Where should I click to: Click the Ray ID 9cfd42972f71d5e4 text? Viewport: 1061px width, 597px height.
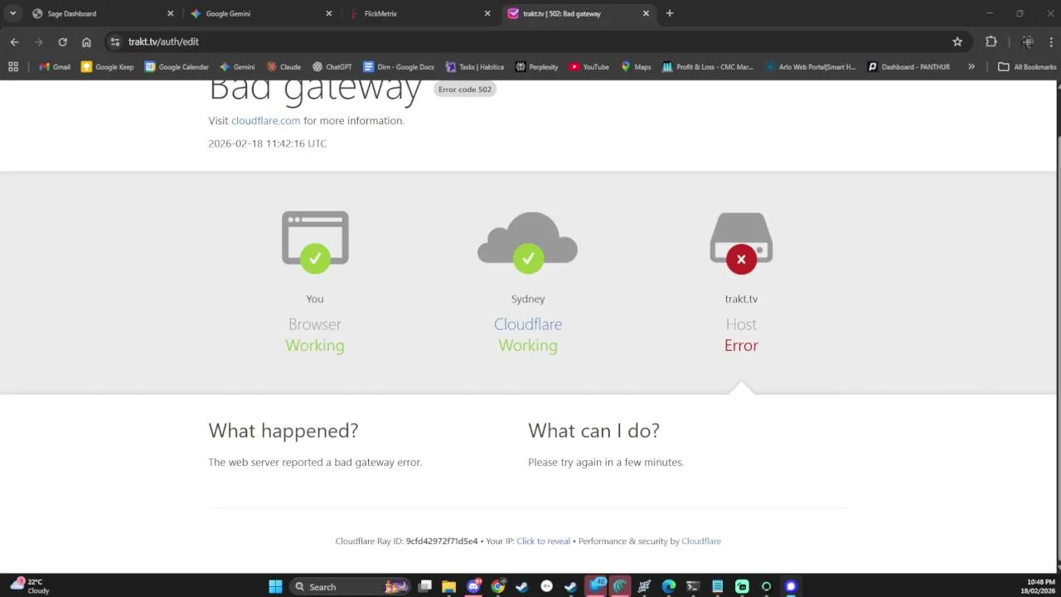(x=442, y=541)
